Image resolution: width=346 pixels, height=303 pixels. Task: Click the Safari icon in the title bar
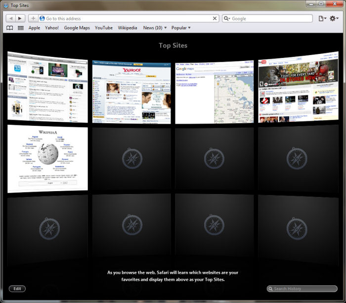6,5
